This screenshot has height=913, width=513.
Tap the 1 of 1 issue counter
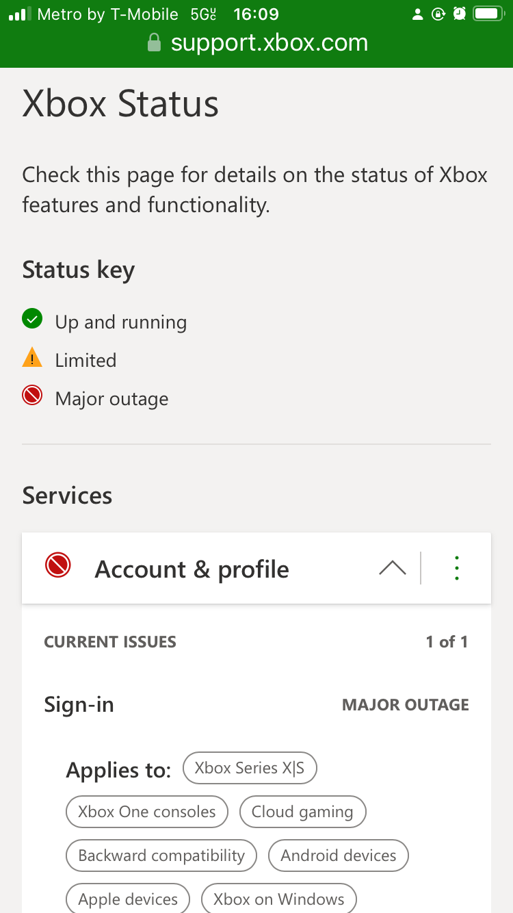pyautogui.click(x=447, y=642)
